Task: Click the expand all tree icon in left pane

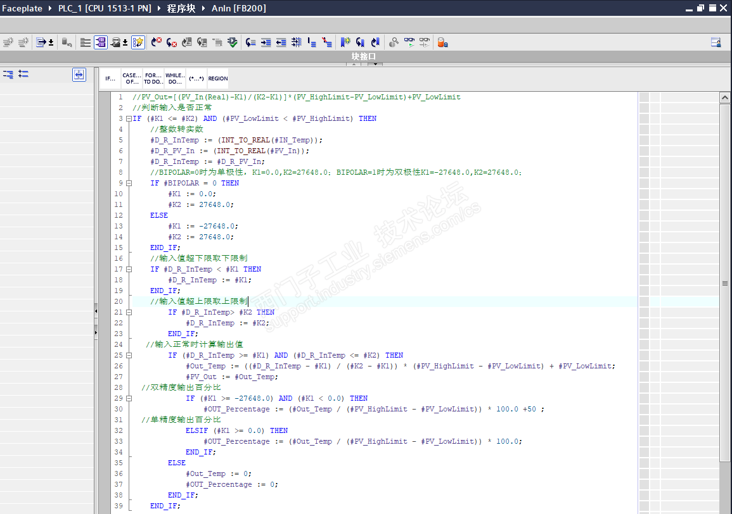Action: coord(23,73)
